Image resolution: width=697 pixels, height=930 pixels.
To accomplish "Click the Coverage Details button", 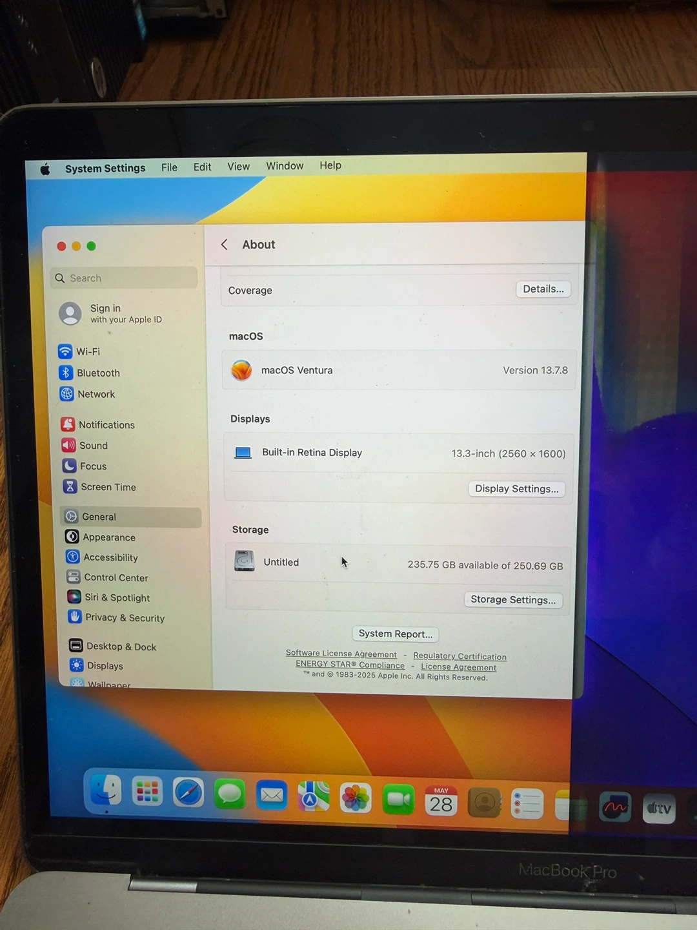I will click(543, 289).
